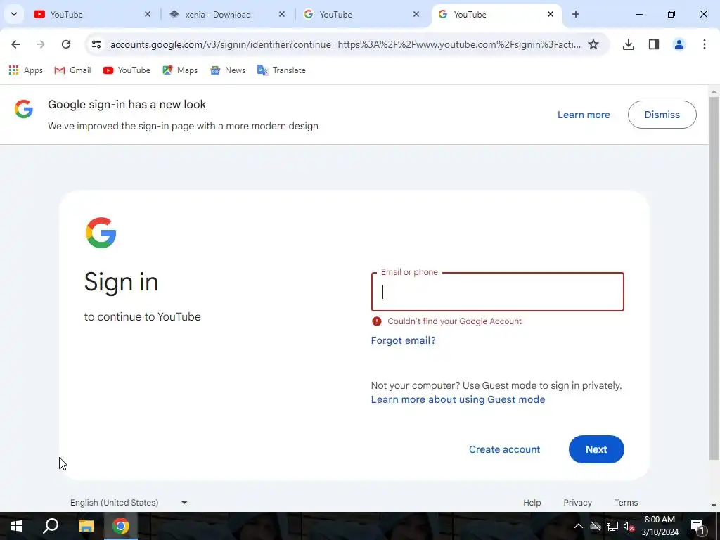
Task: Open a new browser tab
Action: pos(576,14)
